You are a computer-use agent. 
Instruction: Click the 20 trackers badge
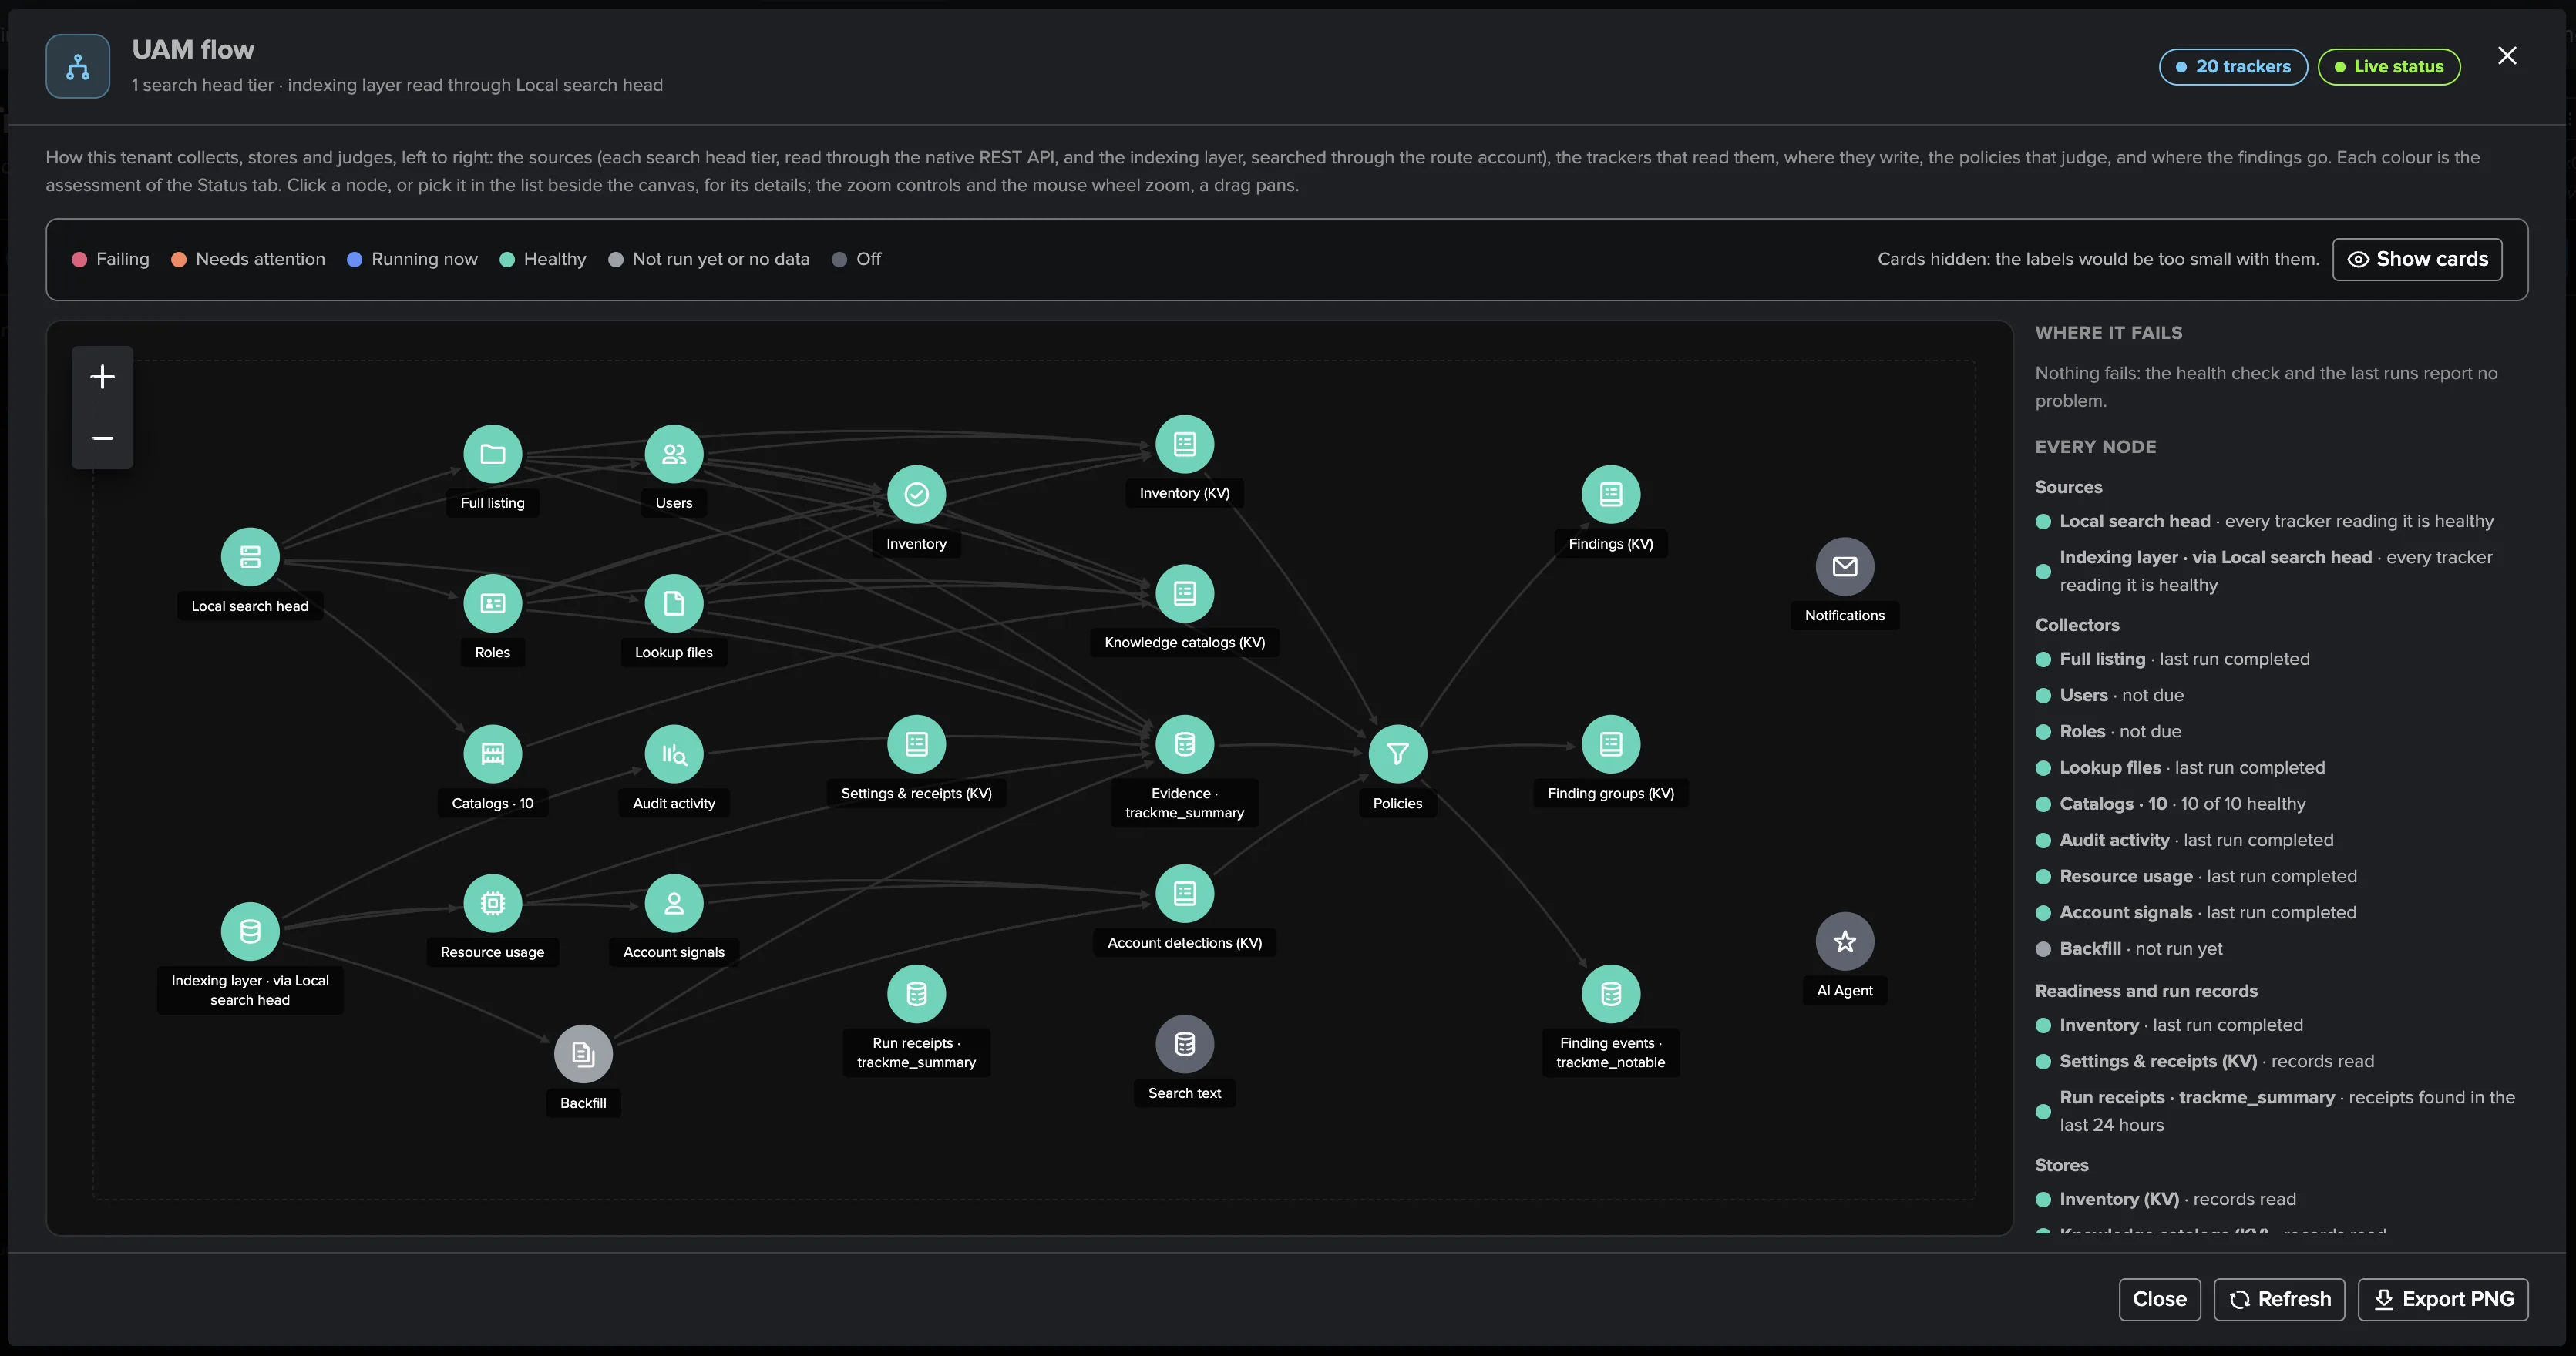pos(2233,67)
